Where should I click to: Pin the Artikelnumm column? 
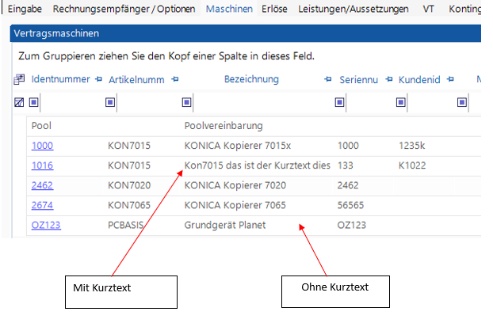(x=175, y=79)
